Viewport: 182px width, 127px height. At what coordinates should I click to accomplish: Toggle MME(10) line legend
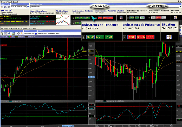click(x=20, y=37)
